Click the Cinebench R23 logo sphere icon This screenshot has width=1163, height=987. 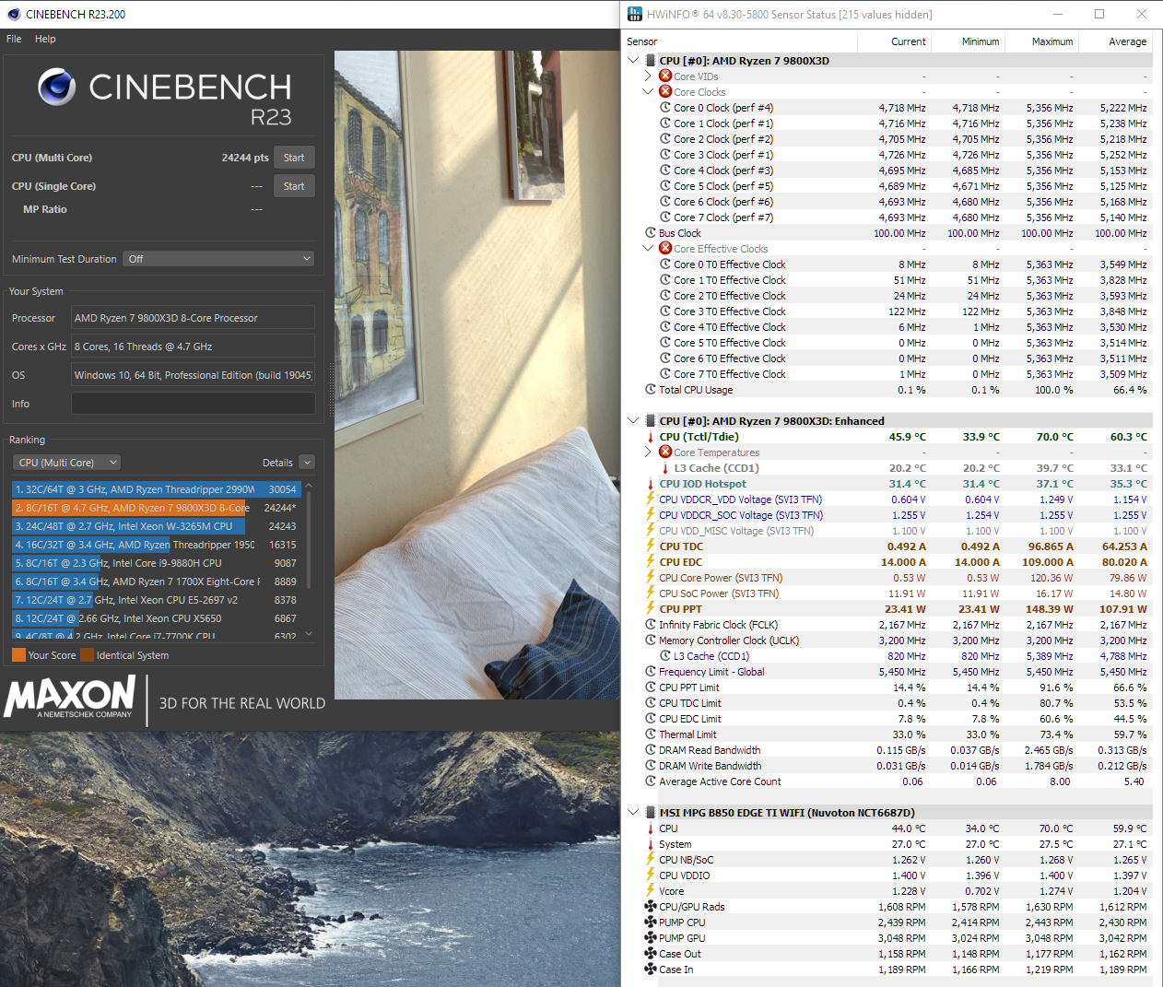[57, 87]
